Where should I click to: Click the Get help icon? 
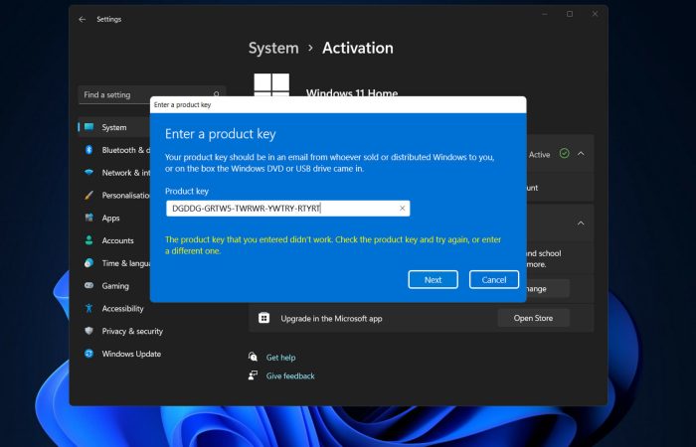pos(253,357)
